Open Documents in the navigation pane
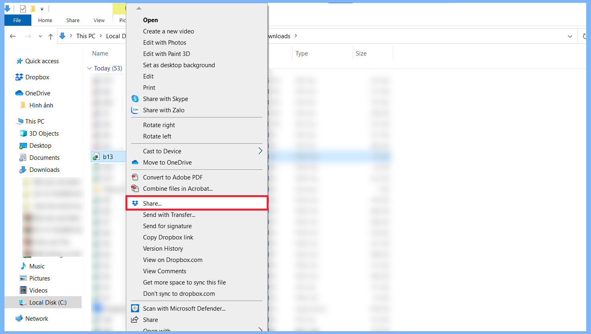 [x=44, y=157]
